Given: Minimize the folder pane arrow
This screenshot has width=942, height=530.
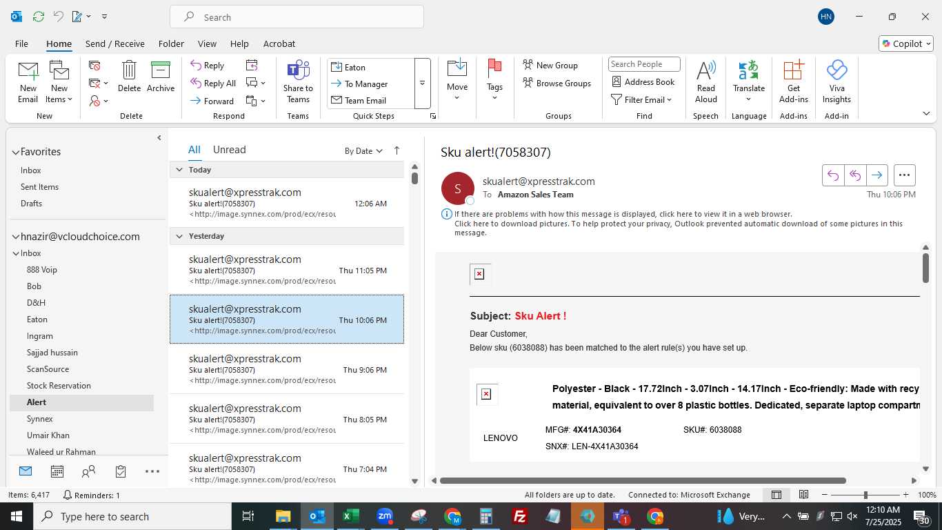Looking at the screenshot, I should [x=159, y=138].
